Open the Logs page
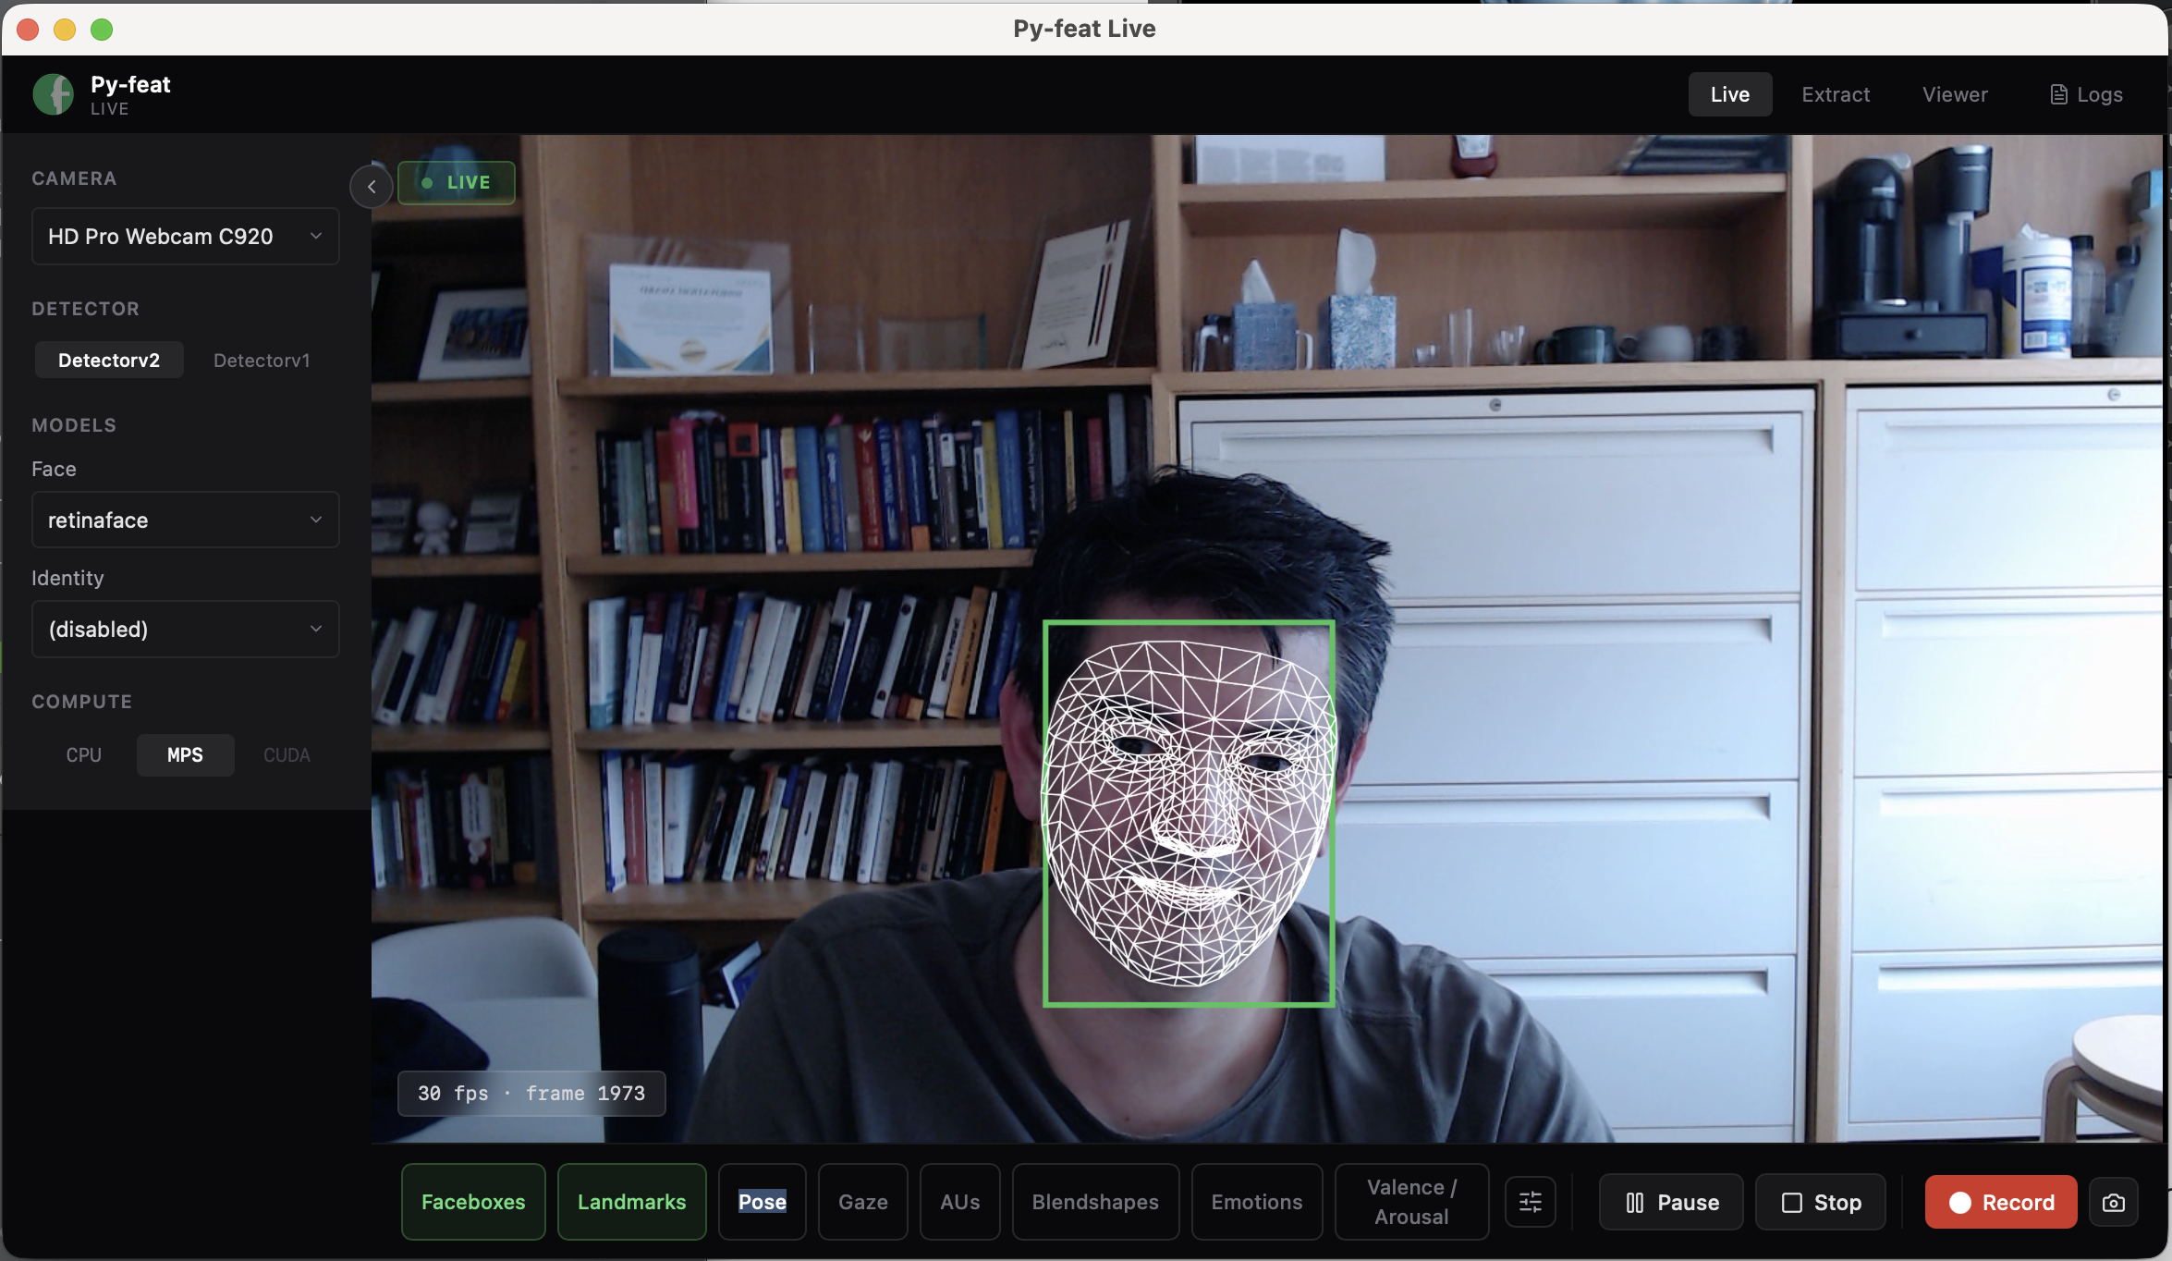The width and height of the screenshot is (2172, 1261). 2086,94
